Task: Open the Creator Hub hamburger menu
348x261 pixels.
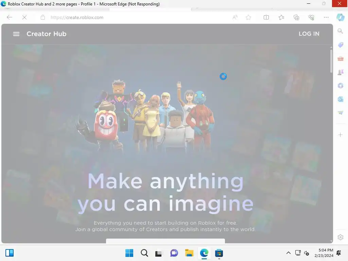Action: coord(16,34)
